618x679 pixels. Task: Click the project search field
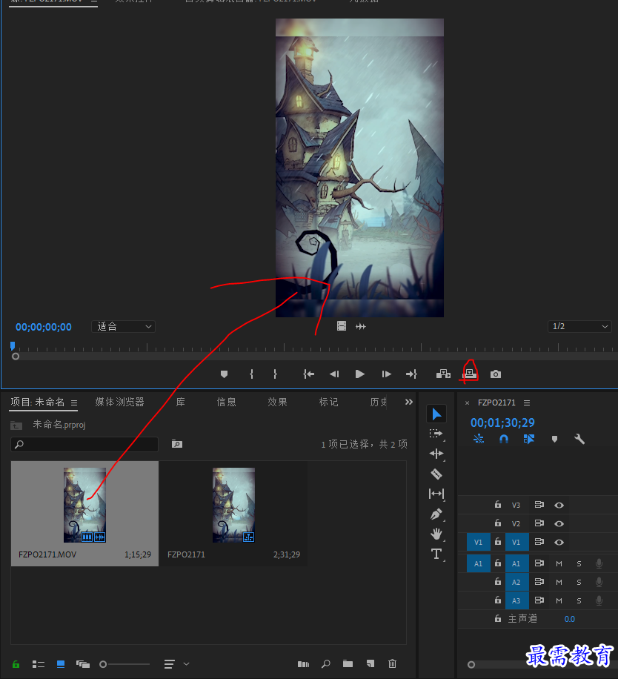(84, 444)
